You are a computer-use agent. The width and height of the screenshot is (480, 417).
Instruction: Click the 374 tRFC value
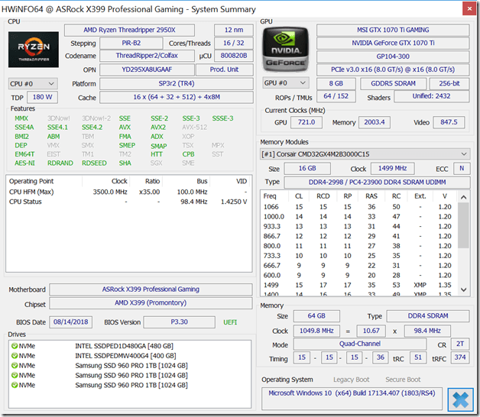tap(460, 357)
